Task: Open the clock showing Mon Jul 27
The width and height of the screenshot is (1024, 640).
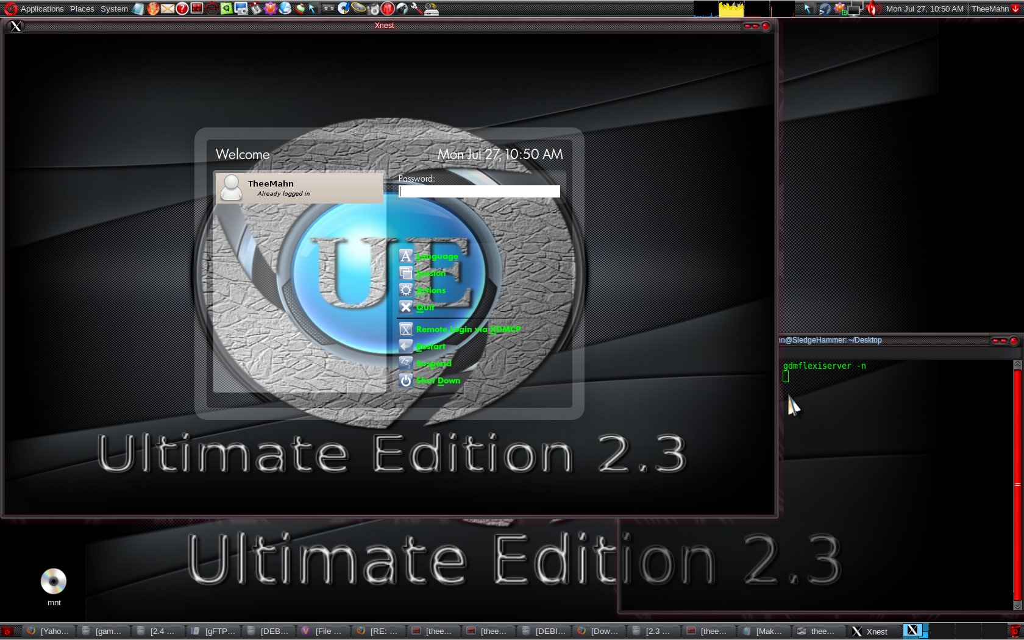Action: tap(925, 9)
